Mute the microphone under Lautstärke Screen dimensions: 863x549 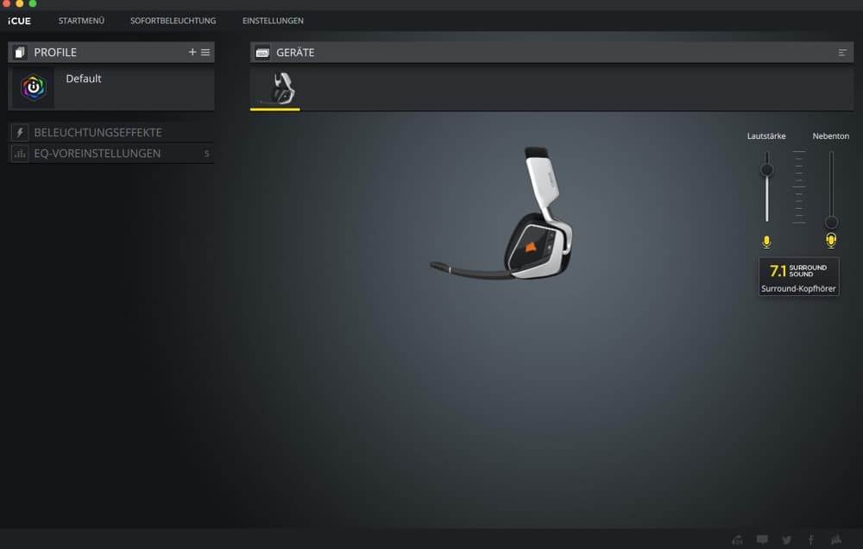pyautogui.click(x=766, y=242)
